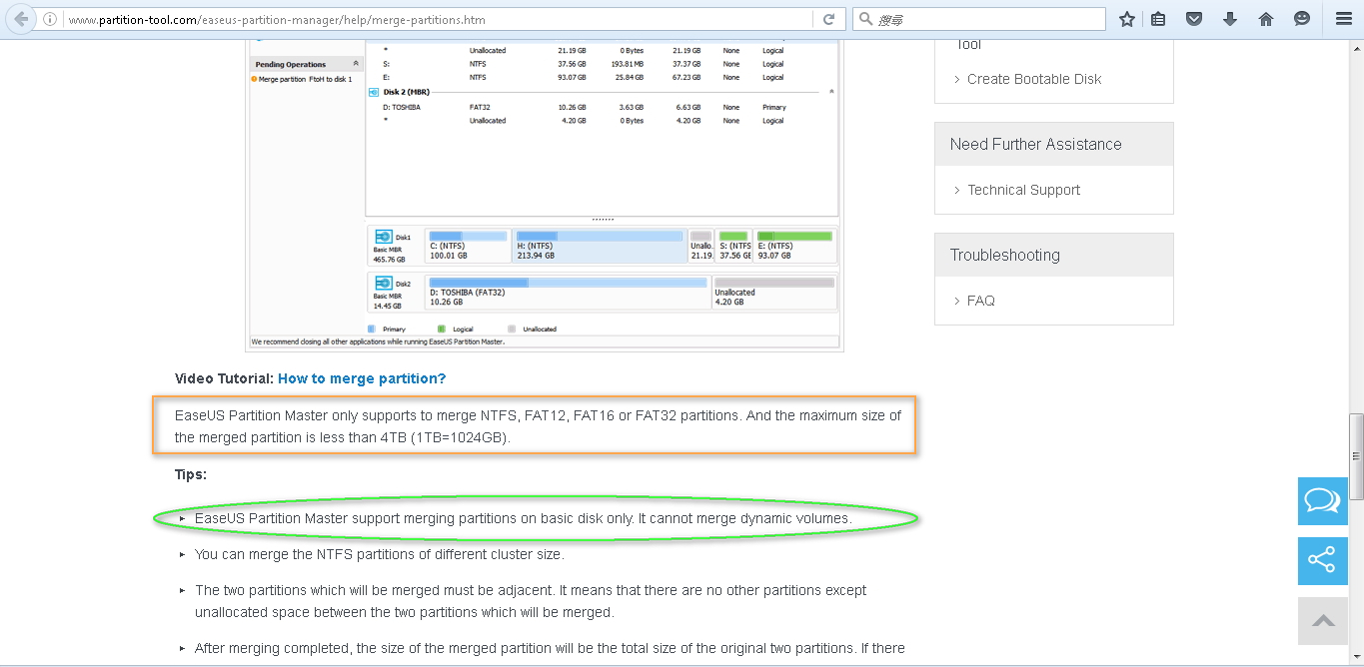The width and height of the screenshot is (1364, 667).
Task: Open the site information icon in address bar
Action: [50, 19]
